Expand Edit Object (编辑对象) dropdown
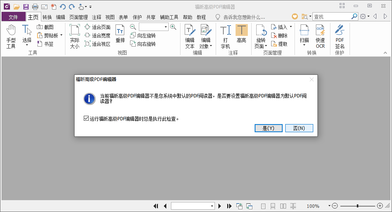The image size is (392, 212). point(211,46)
